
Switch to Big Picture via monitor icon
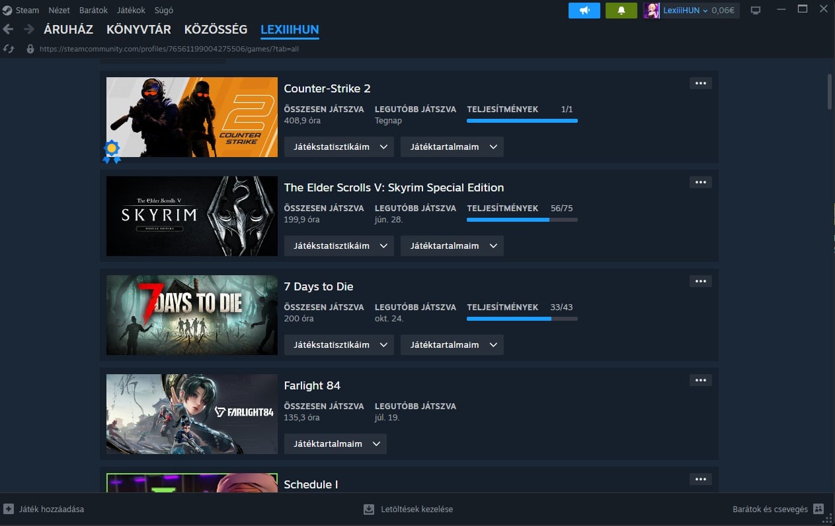[756, 11]
